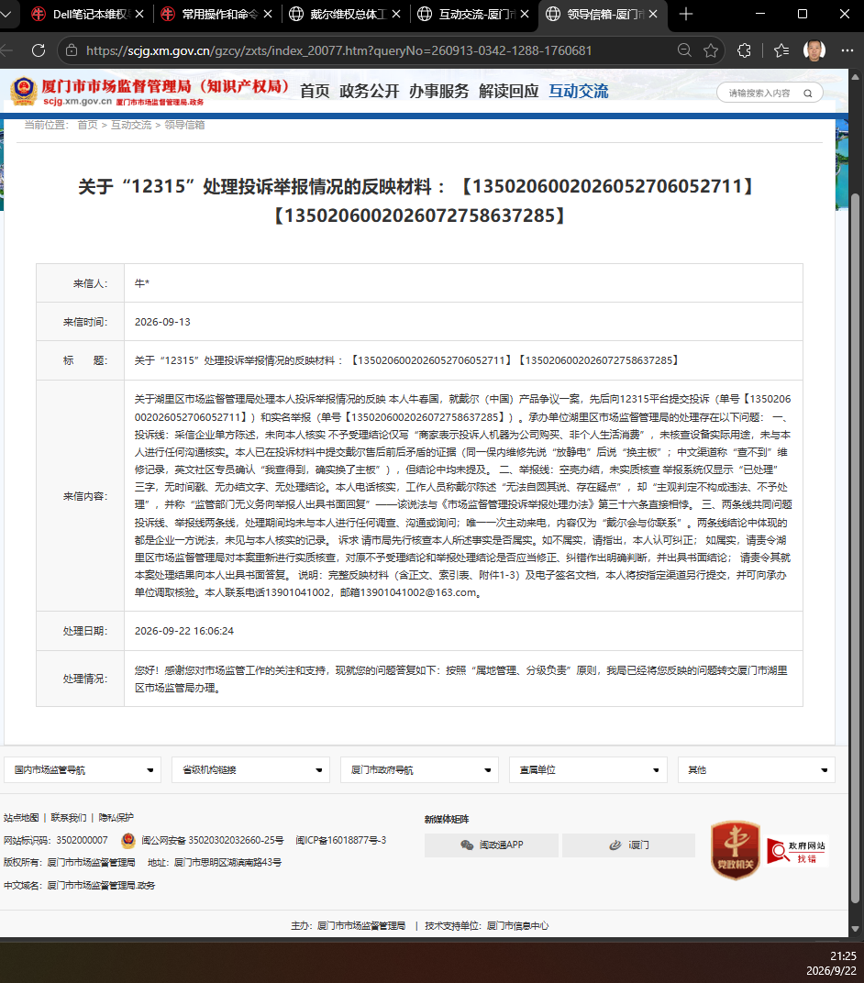View site information lock icon
The width and height of the screenshot is (864, 983).
(72, 50)
